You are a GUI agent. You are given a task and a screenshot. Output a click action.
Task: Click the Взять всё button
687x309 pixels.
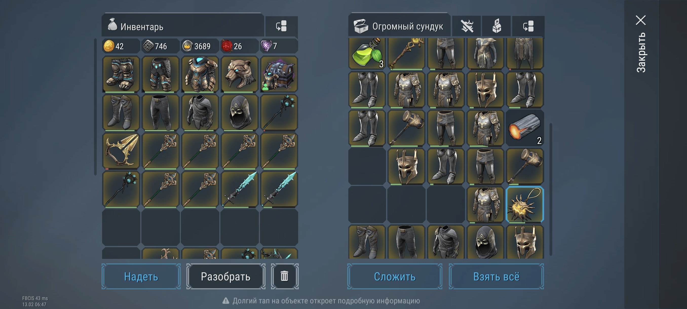point(496,276)
